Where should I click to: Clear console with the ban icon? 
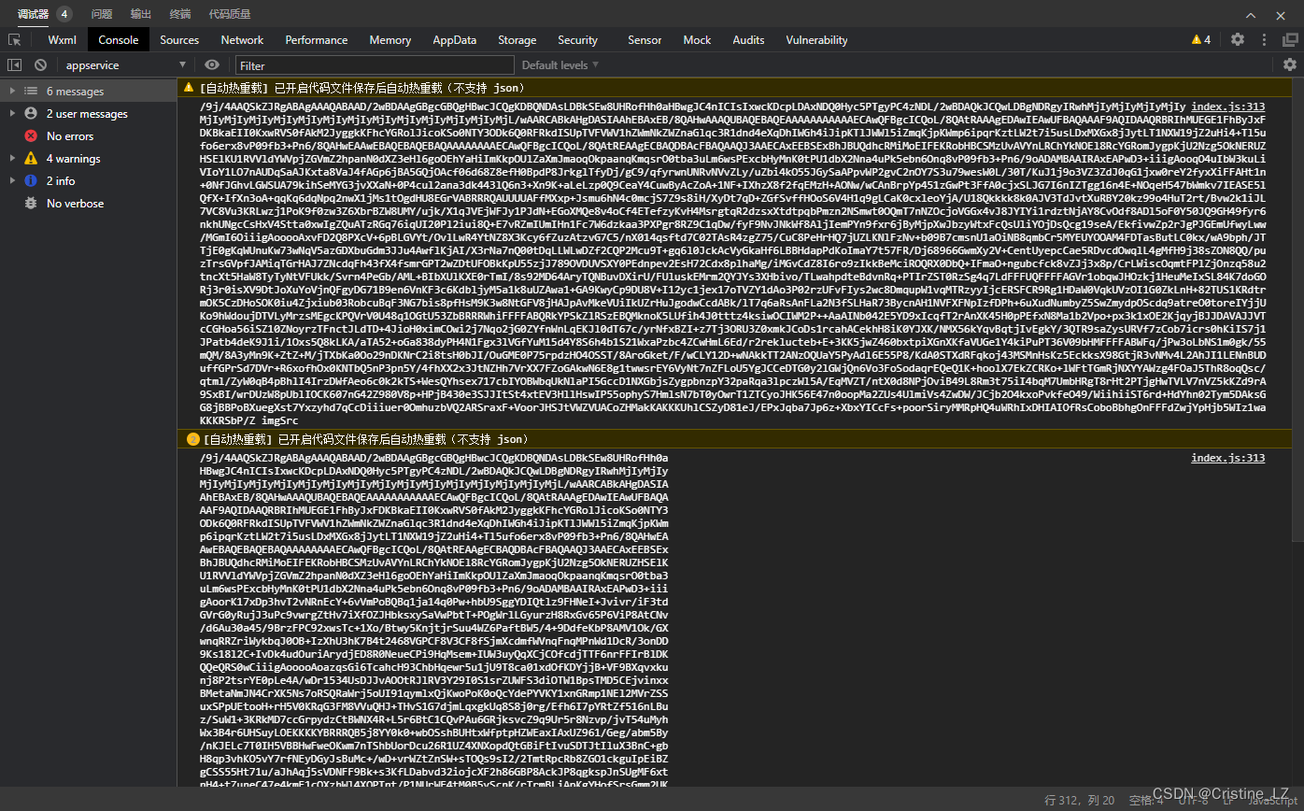pyautogui.click(x=41, y=64)
